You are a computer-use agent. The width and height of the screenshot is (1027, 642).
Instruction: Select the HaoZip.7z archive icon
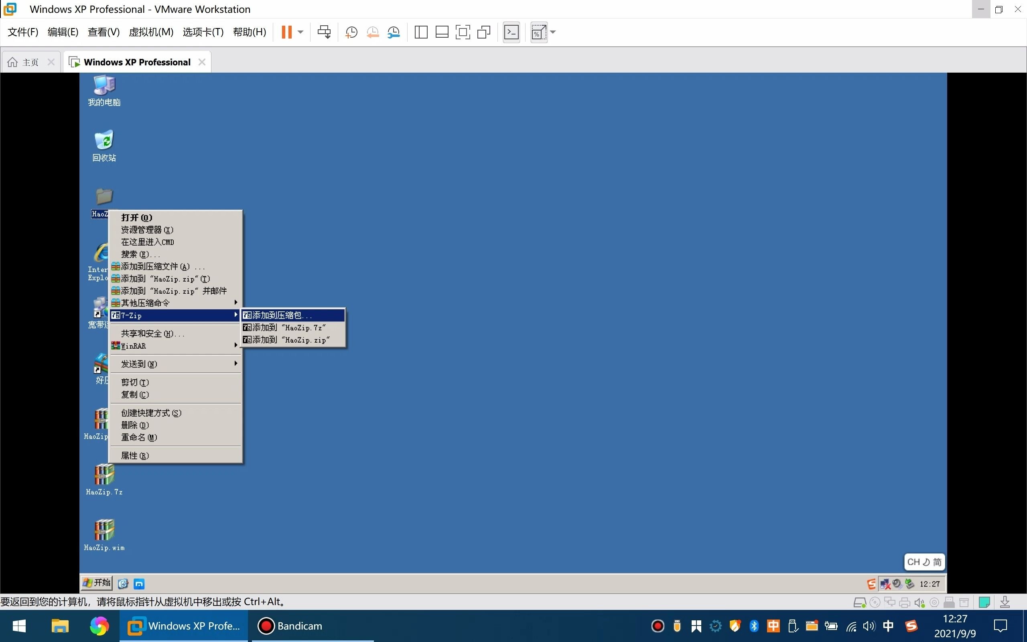pos(104,480)
